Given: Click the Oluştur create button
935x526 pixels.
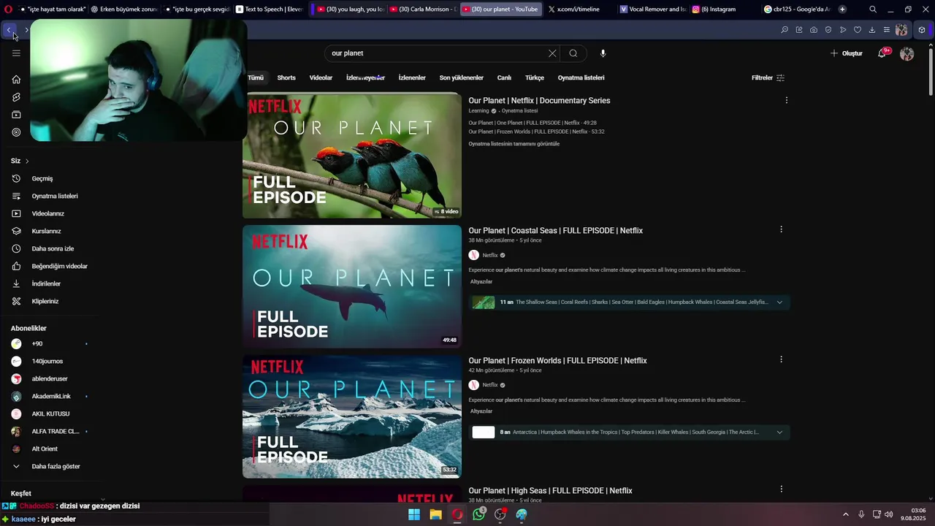Looking at the screenshot, I should pyautogui.click(x=847, y=53).
